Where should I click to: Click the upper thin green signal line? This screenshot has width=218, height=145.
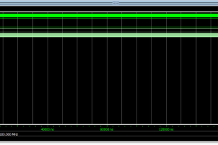(x=109, y=26)
